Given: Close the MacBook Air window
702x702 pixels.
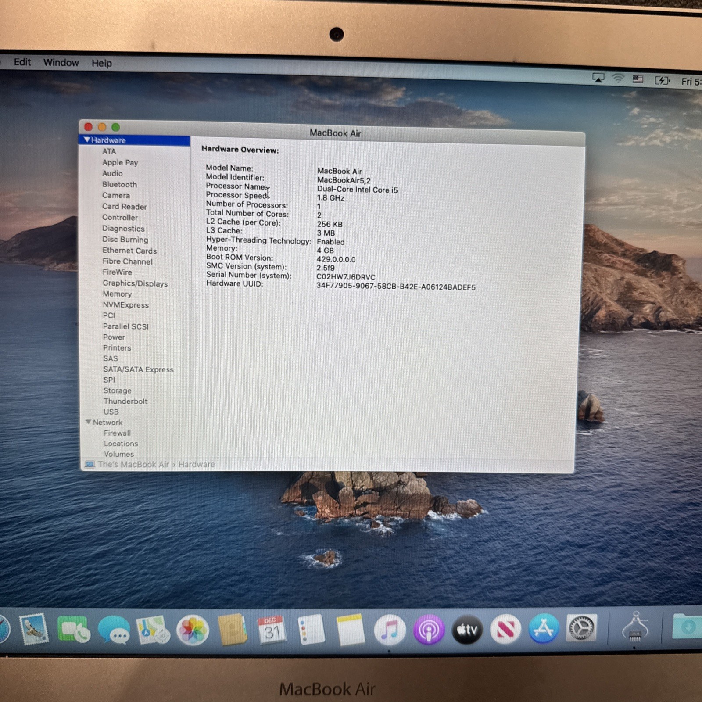Looking at the screenshot, I should pos(88,127).
